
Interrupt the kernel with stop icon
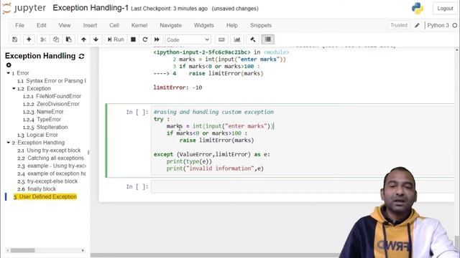(133, 39)
